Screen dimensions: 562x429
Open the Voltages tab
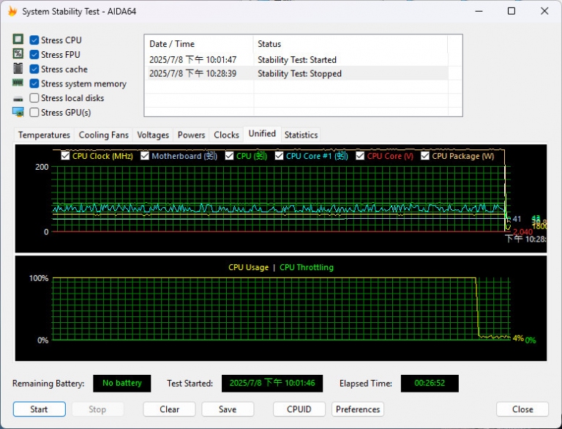tap(153, 135)
